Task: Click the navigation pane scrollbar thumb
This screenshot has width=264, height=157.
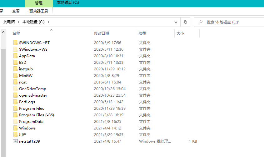Action: coord(3,103)
